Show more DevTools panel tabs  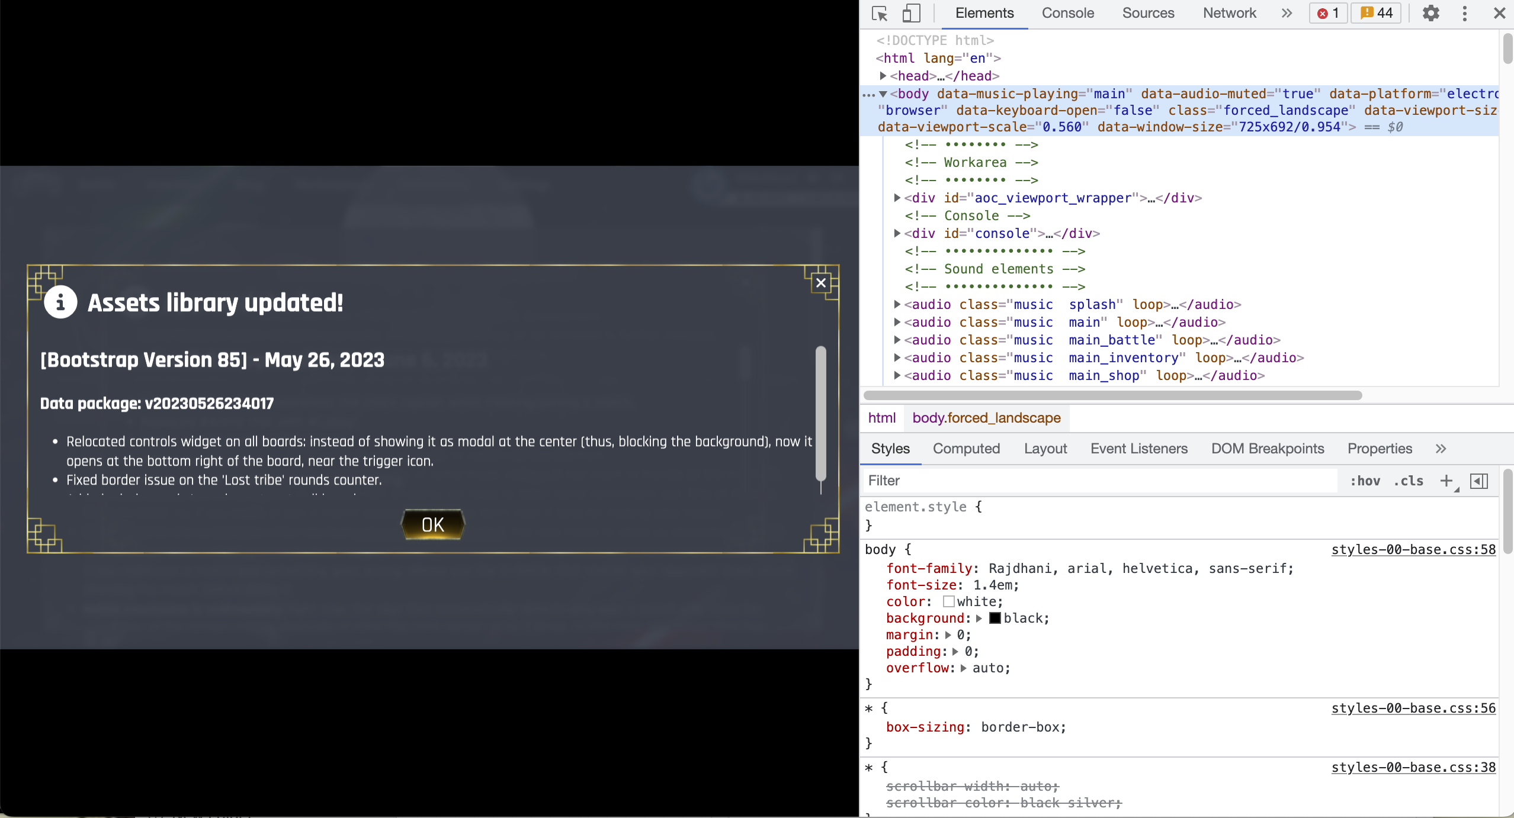point(1287,13)
